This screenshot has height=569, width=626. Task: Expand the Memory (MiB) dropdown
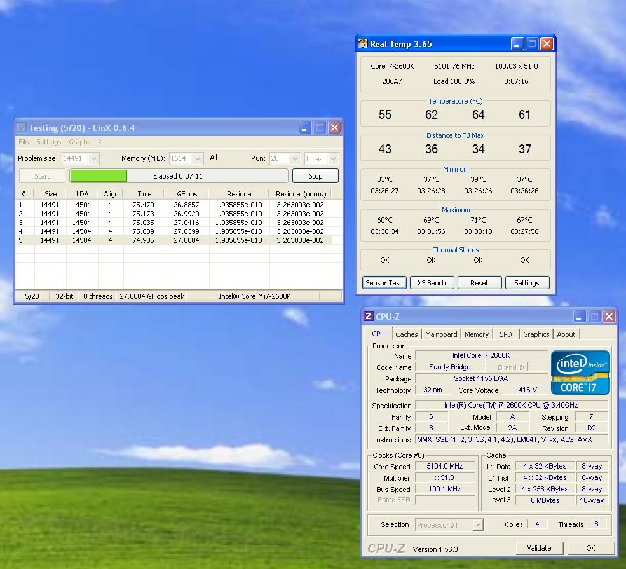click(x=198, y=158)
